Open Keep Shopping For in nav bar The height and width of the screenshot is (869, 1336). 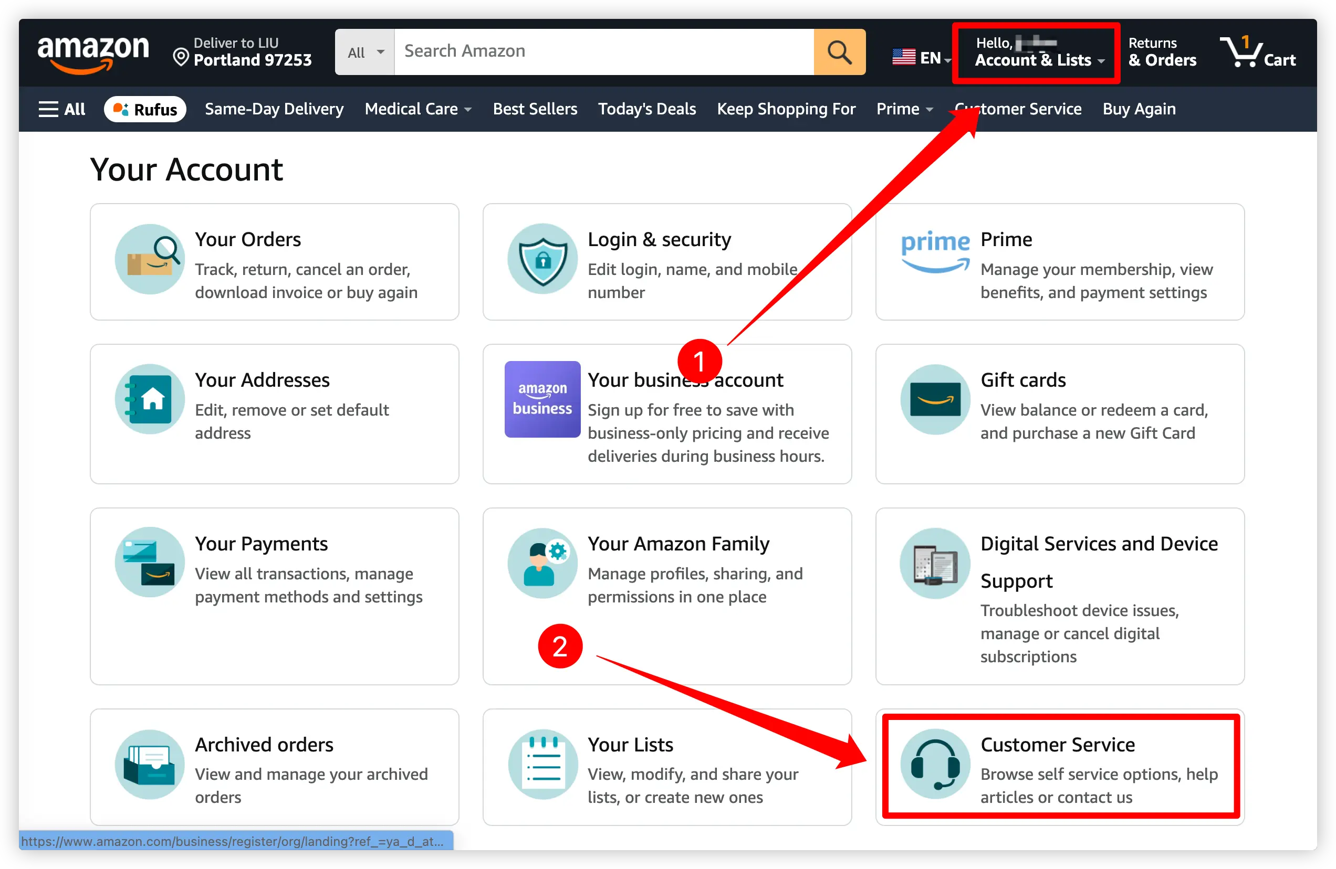(786, 109)
